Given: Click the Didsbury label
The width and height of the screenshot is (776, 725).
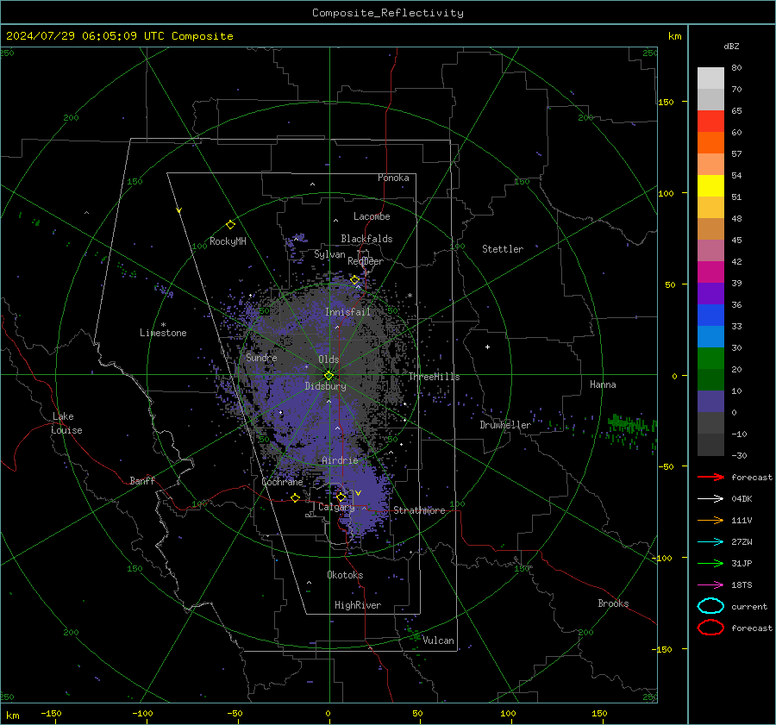Looking at the screenshot, I should [325, 386].
